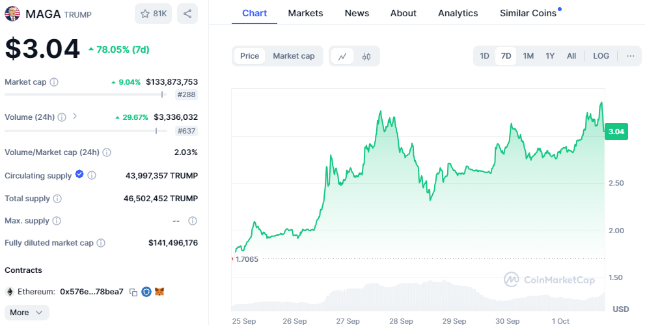
Task: Click the 1.7065 starting price label
Action: point(247,260)
